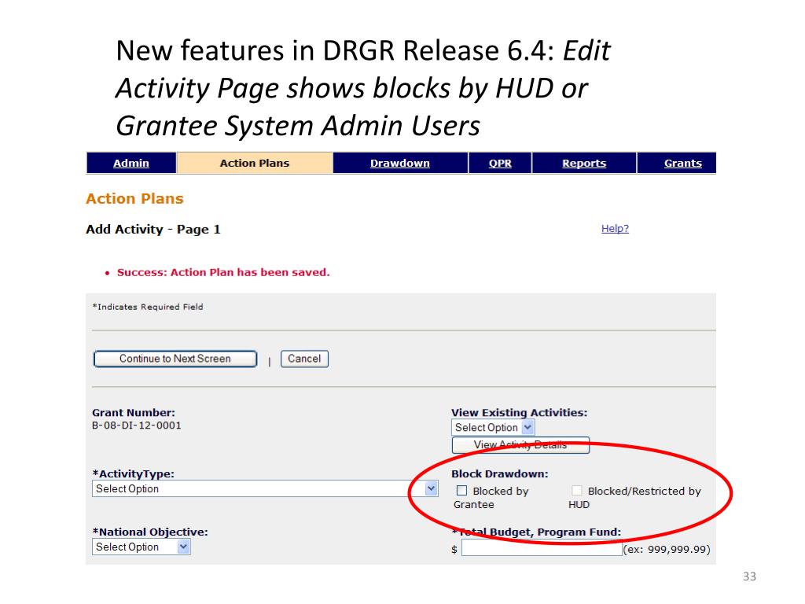
Task: Click the success message text
Action: click(223, 272)
